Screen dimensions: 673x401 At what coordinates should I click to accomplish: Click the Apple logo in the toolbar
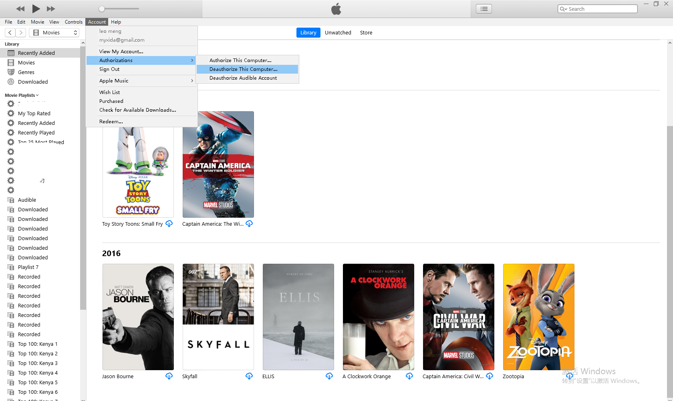(x=336, y=8)
